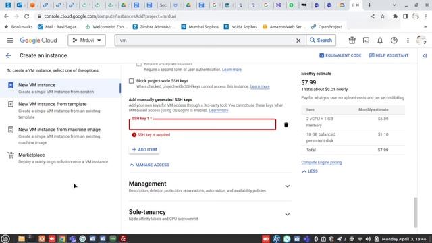Open the notifications bell

pos(380,40)
